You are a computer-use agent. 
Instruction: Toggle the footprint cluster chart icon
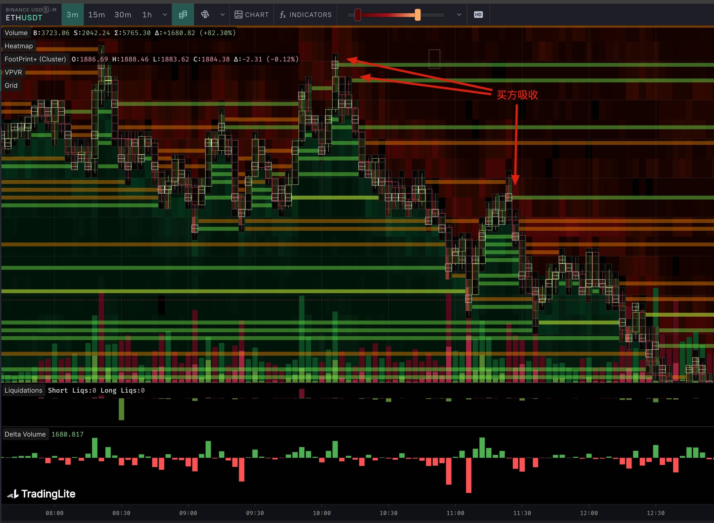(x=183, y=15)
